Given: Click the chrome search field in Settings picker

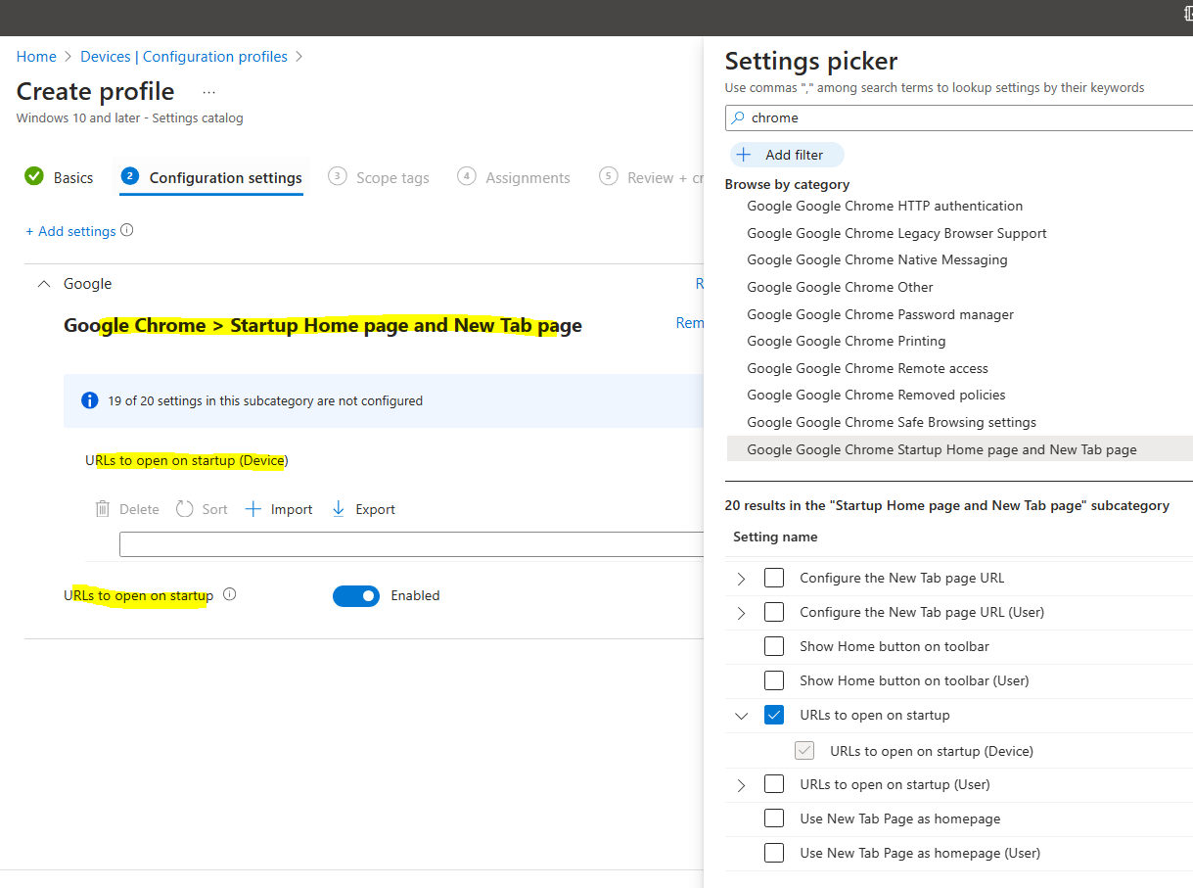Looking at the screenshot, I should click(x=959, y=117).
